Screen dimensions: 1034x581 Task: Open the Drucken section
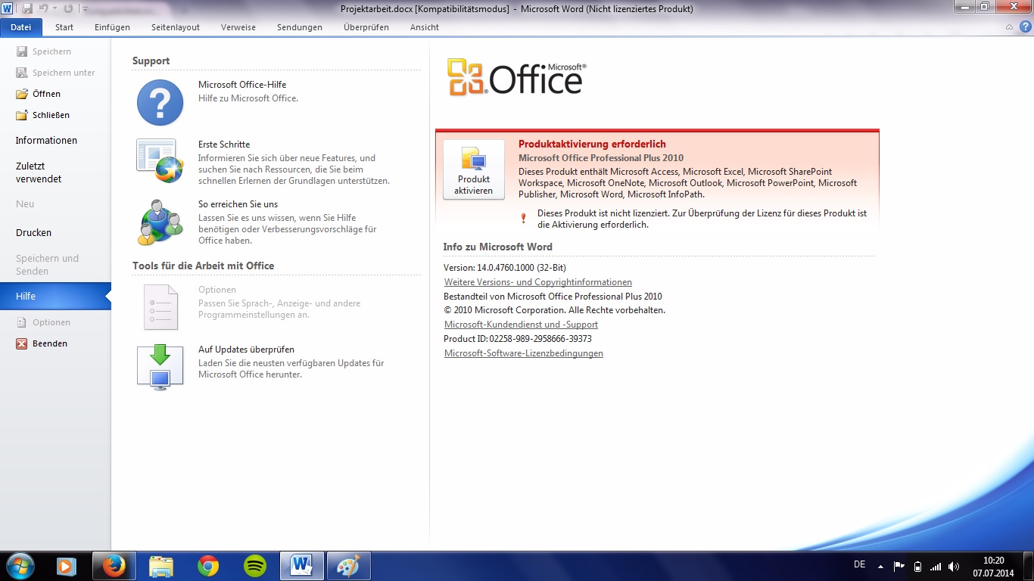pos(33,233)
